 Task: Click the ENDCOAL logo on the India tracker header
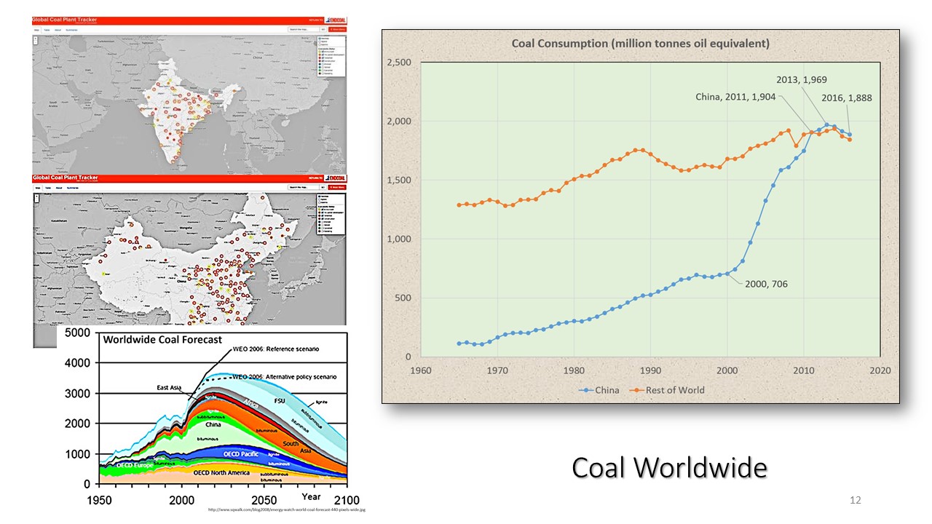tap(336, 20)
